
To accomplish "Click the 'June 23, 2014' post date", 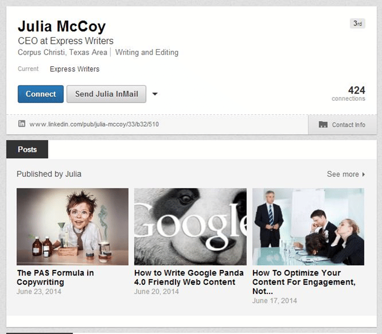I will click(39, 291).
